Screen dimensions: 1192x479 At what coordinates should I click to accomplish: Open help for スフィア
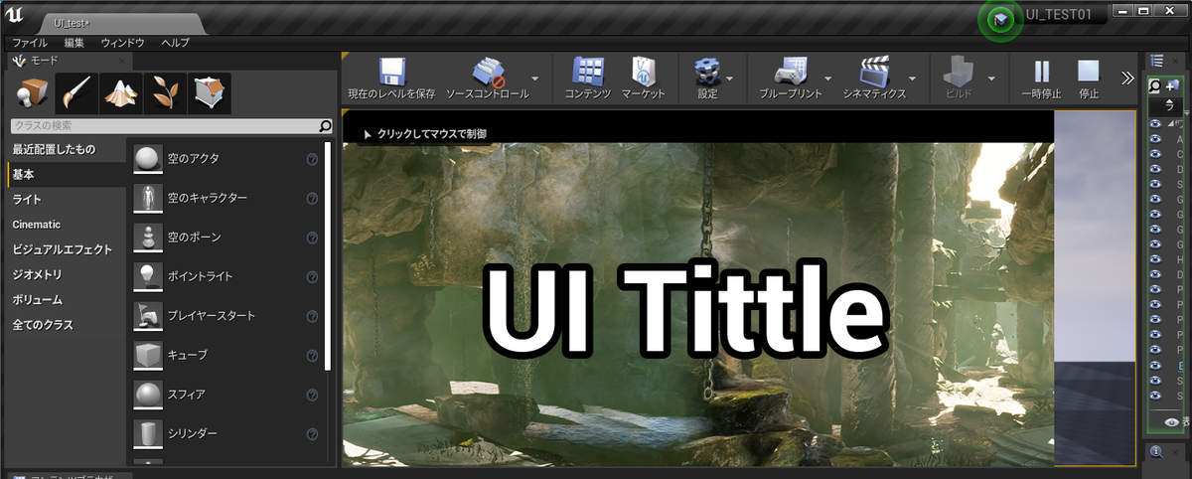coord(312,395)
